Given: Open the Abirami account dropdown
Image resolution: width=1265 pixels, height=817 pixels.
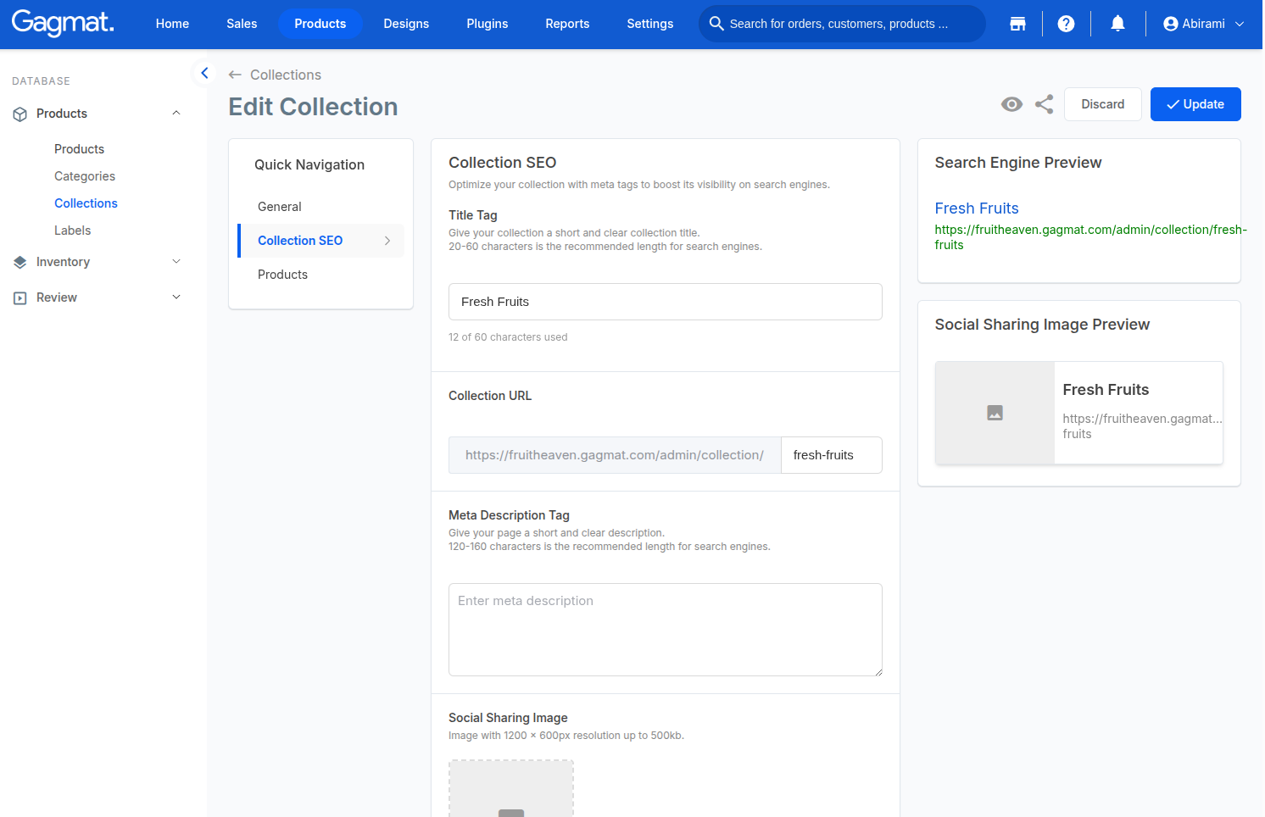Looking at the screenshot, I should [x=1204, y=24].
